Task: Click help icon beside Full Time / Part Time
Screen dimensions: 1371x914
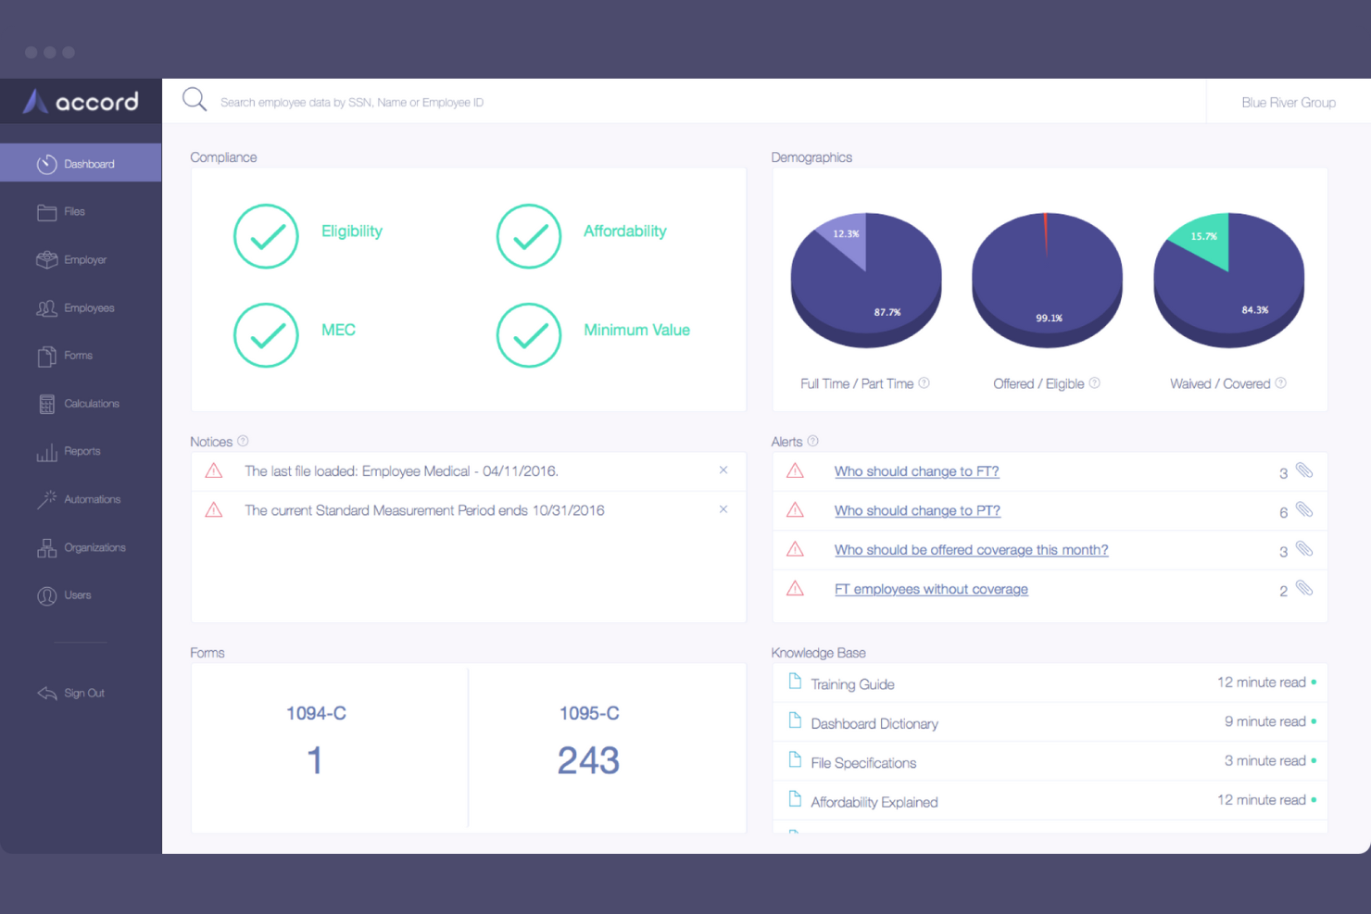Action: pyautogui.click(x=924, y=383)
